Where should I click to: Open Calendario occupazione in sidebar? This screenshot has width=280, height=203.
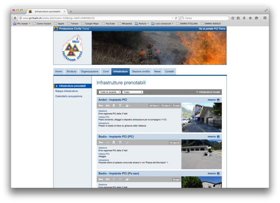69,96
